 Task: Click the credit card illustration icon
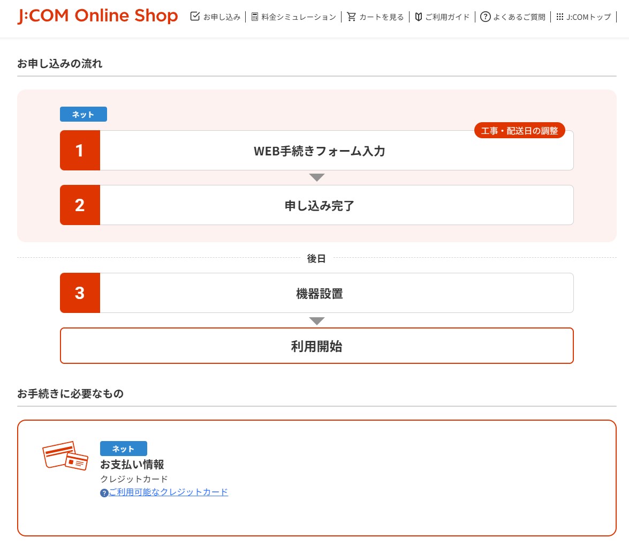(65, 456)
